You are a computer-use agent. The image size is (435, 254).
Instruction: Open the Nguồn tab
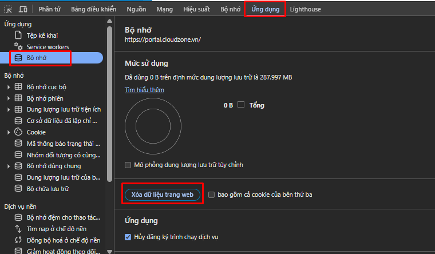click(136, 9)
